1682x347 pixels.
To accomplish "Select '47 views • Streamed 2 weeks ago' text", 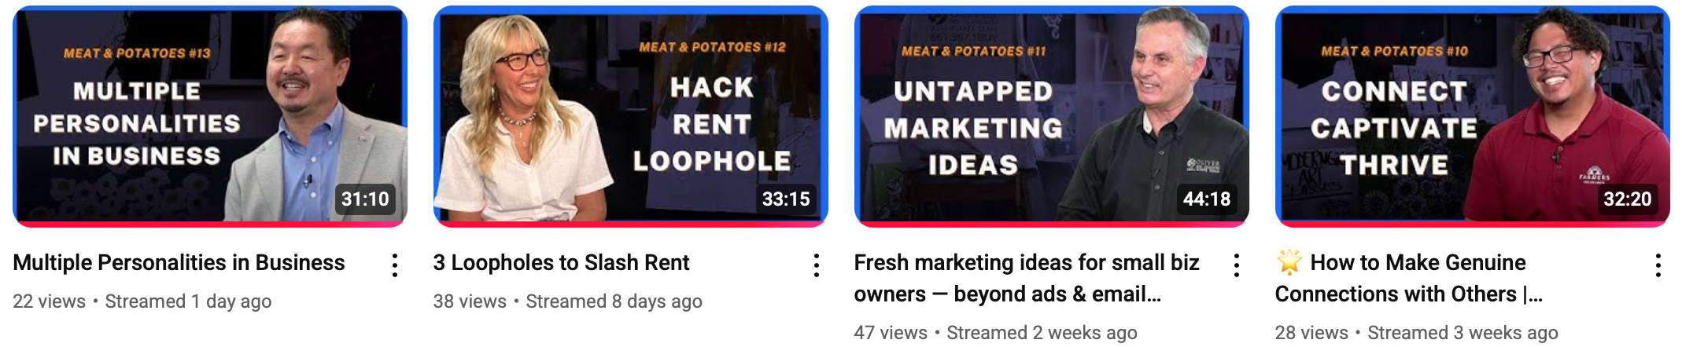I will [x=996, y=333].
